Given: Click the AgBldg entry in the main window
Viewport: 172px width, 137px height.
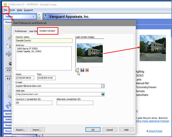Looking at the screenshot, I should tap(140, 72).
